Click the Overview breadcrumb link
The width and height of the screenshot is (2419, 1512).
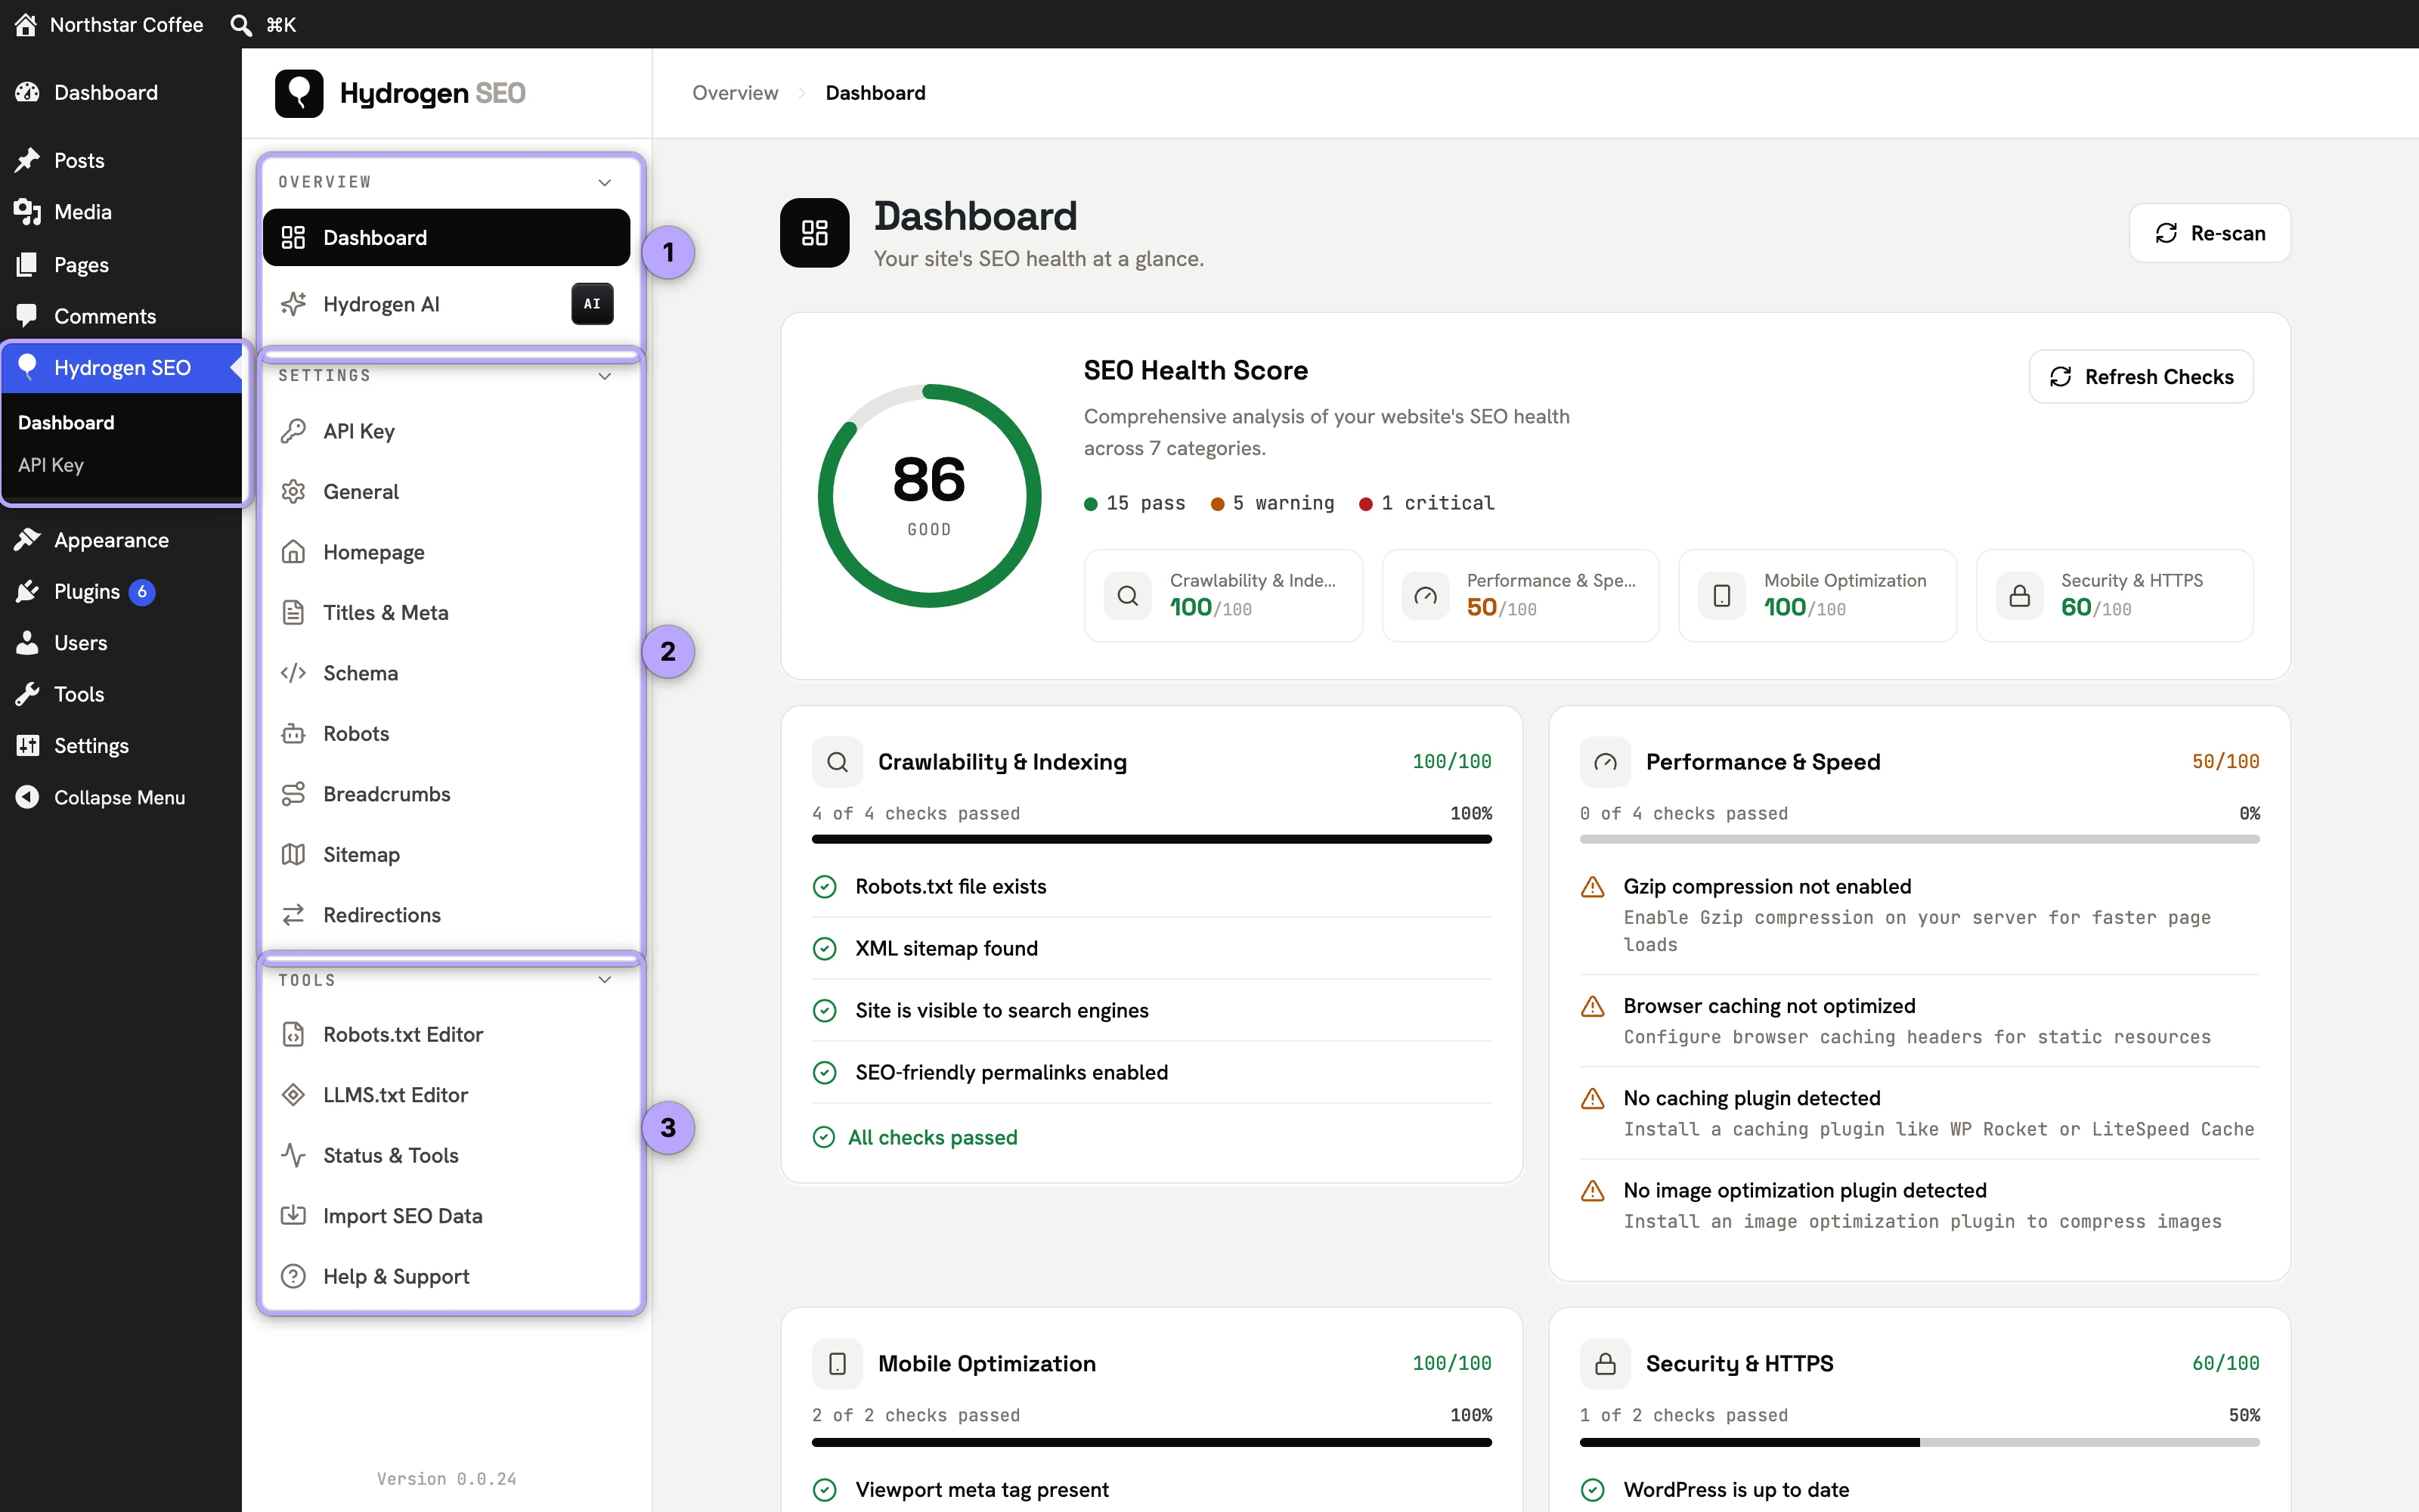pos(736,93)
